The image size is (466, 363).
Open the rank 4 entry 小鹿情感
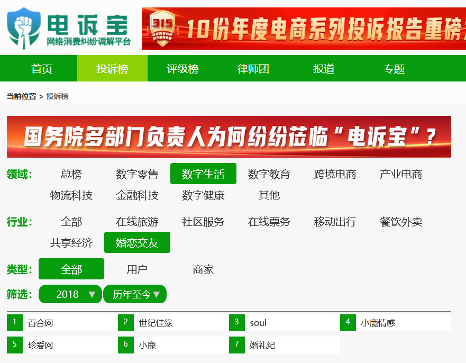396,323
